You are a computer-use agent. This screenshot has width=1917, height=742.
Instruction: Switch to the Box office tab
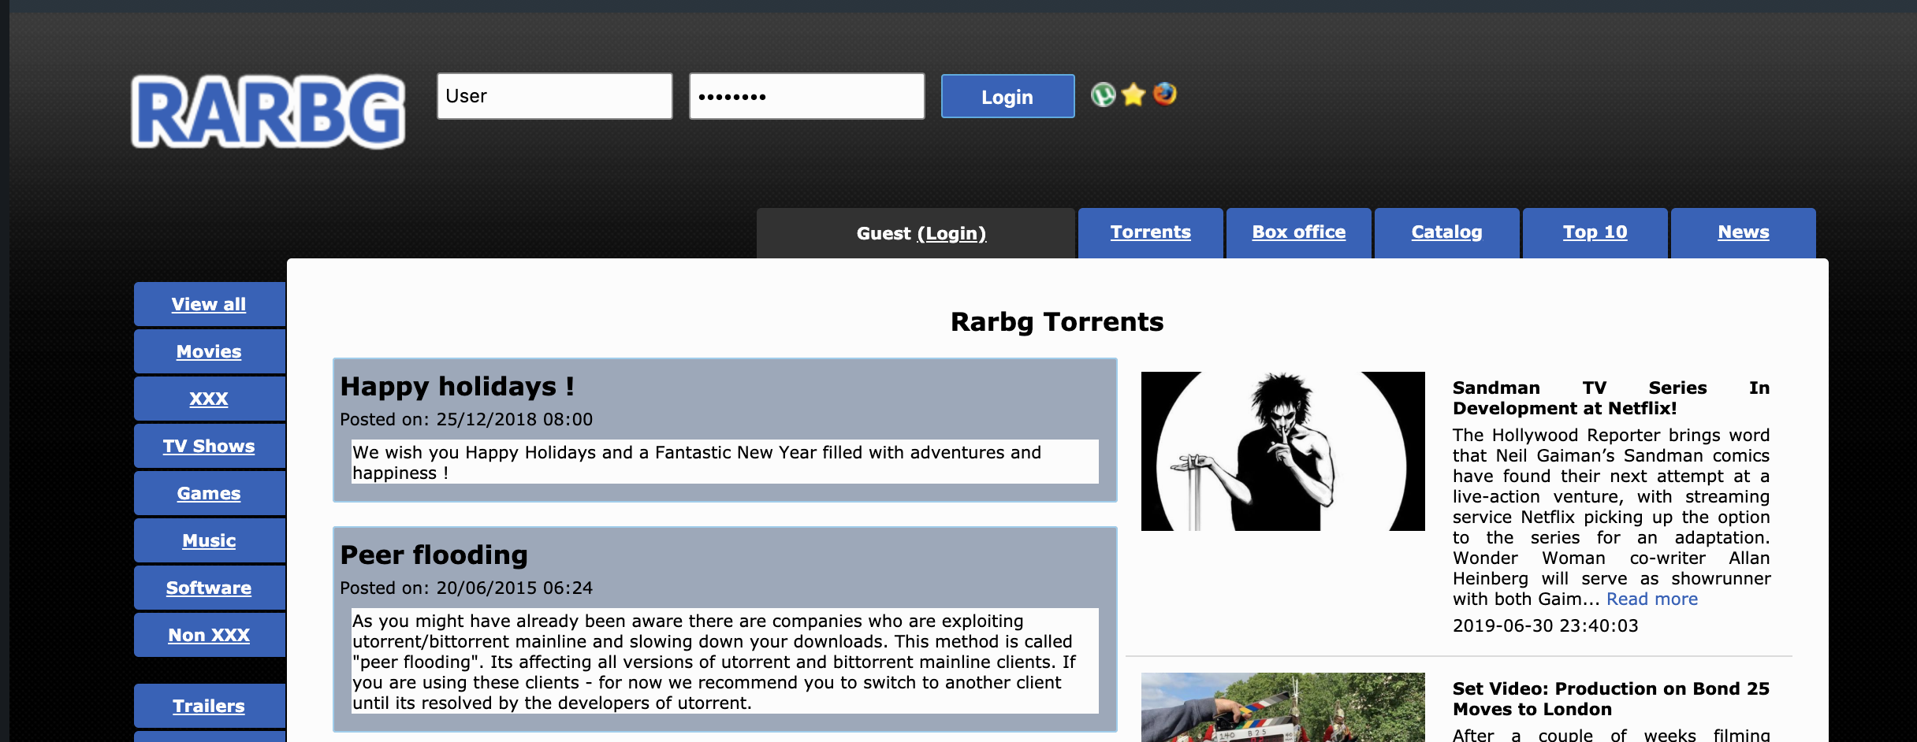1298,232
